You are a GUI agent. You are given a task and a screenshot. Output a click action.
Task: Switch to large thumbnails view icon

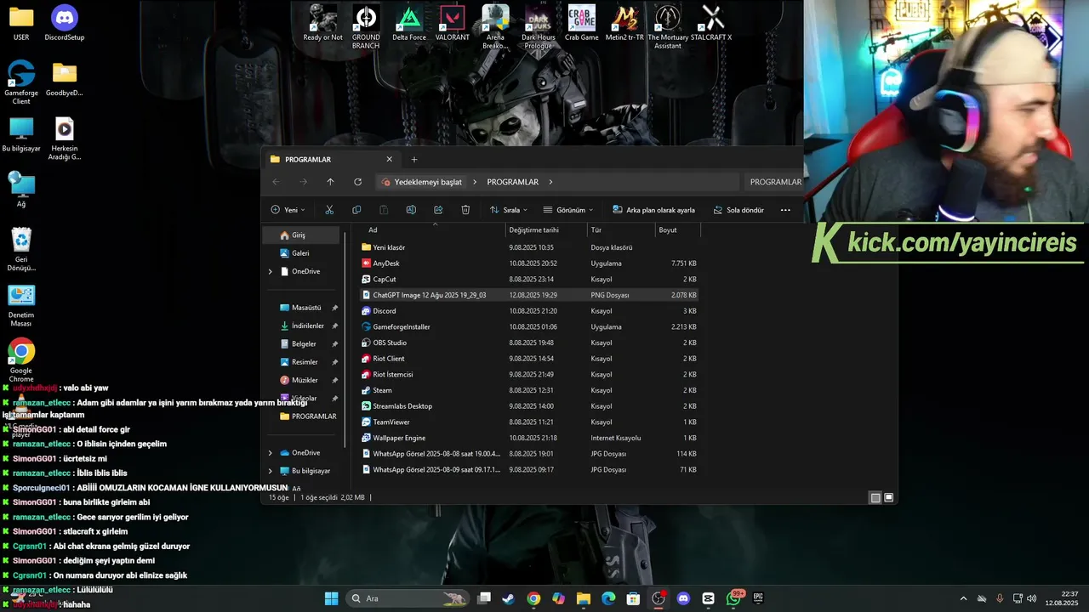889,498
